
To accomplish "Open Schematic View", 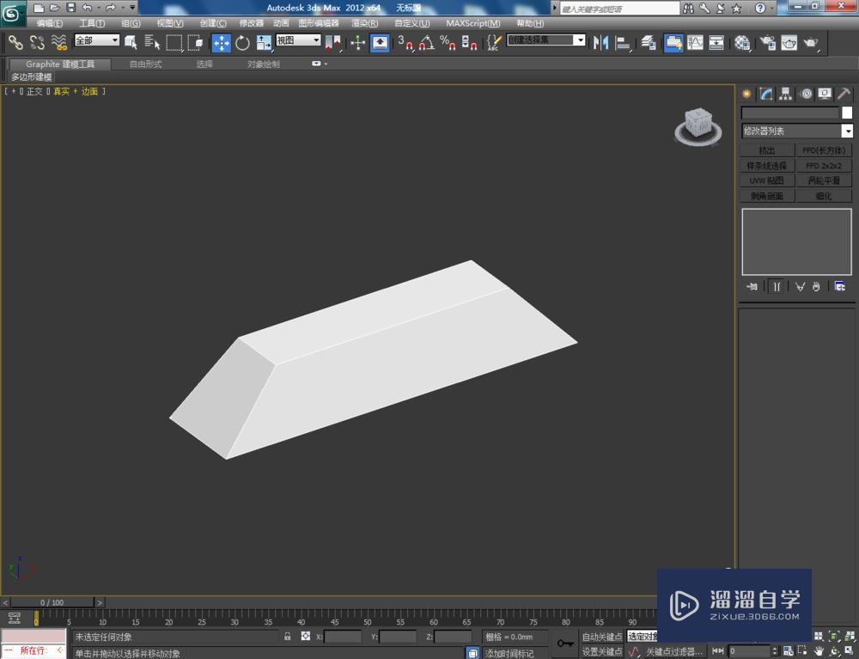I will pyautogui.click(x=716, y=43).
